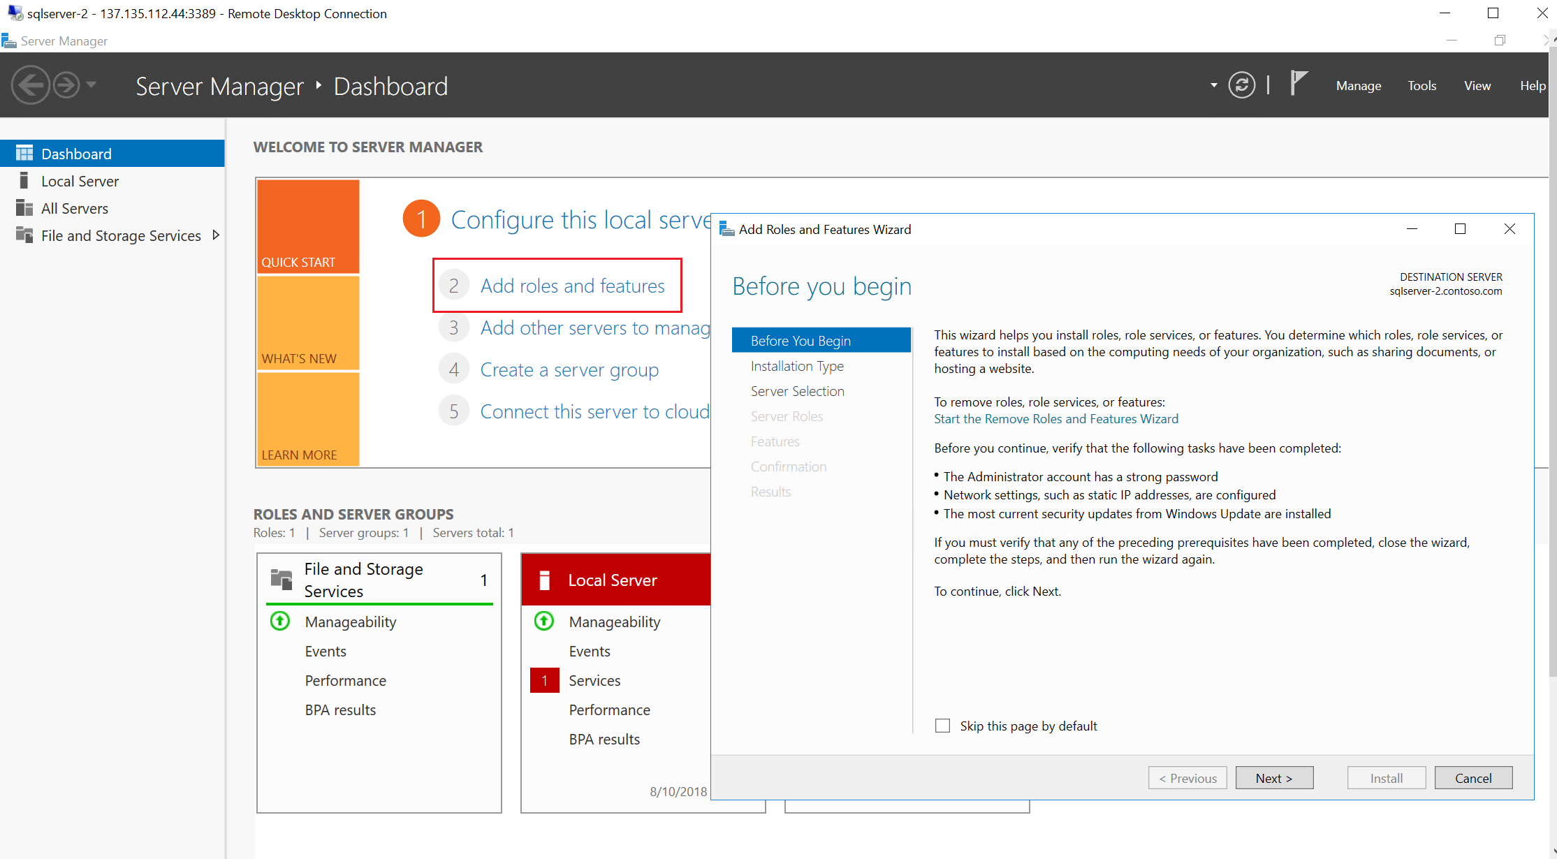Open the Tools menu
The width and height of the screenshot is (1557, 859).
[x=1421, y=85]
